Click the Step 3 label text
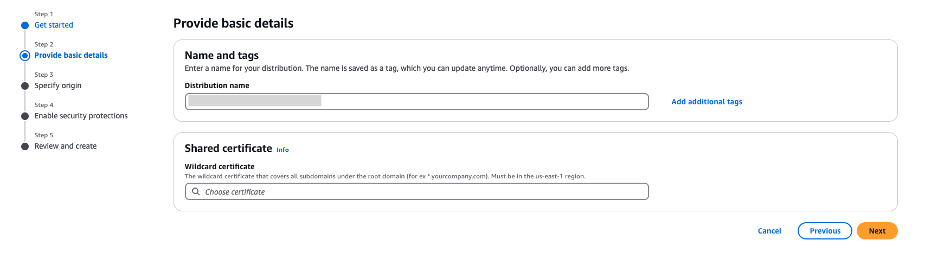 (44, 75)
